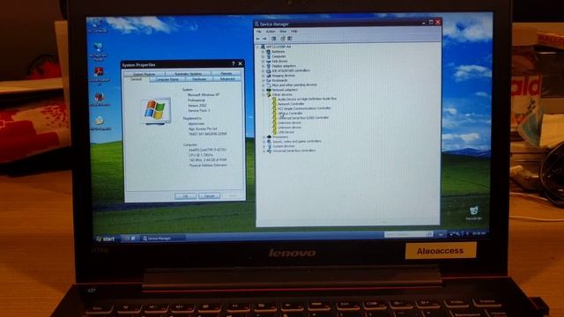Expand the System devices node
This screenshot has width=564, height=317.
tap(263, 146)
